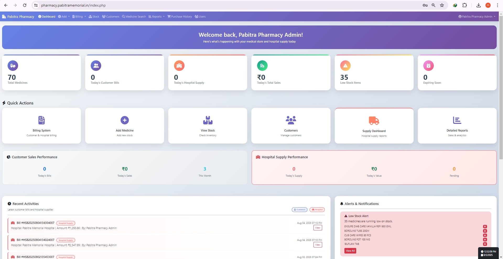Click the purple gradient welcome banner
Viewport: 503px width, 259px height.
tap(250, 37)
